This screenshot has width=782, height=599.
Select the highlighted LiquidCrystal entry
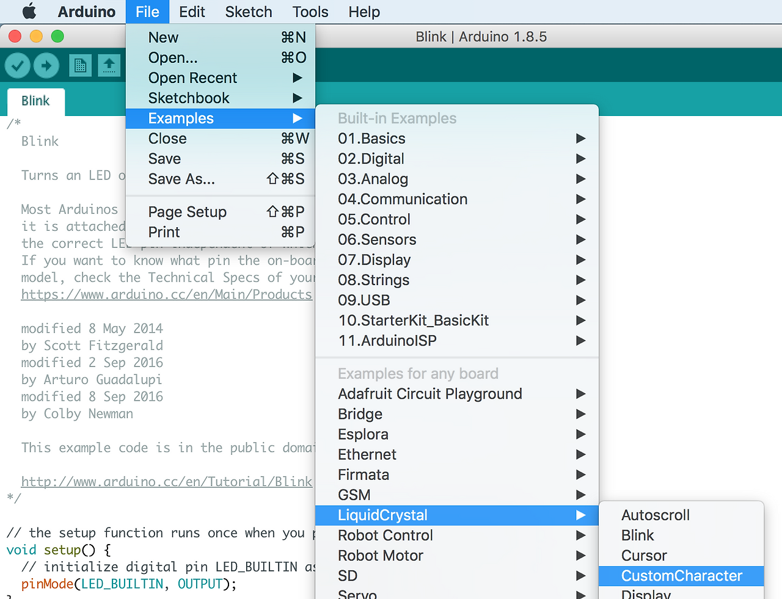(x=457, y=515)
